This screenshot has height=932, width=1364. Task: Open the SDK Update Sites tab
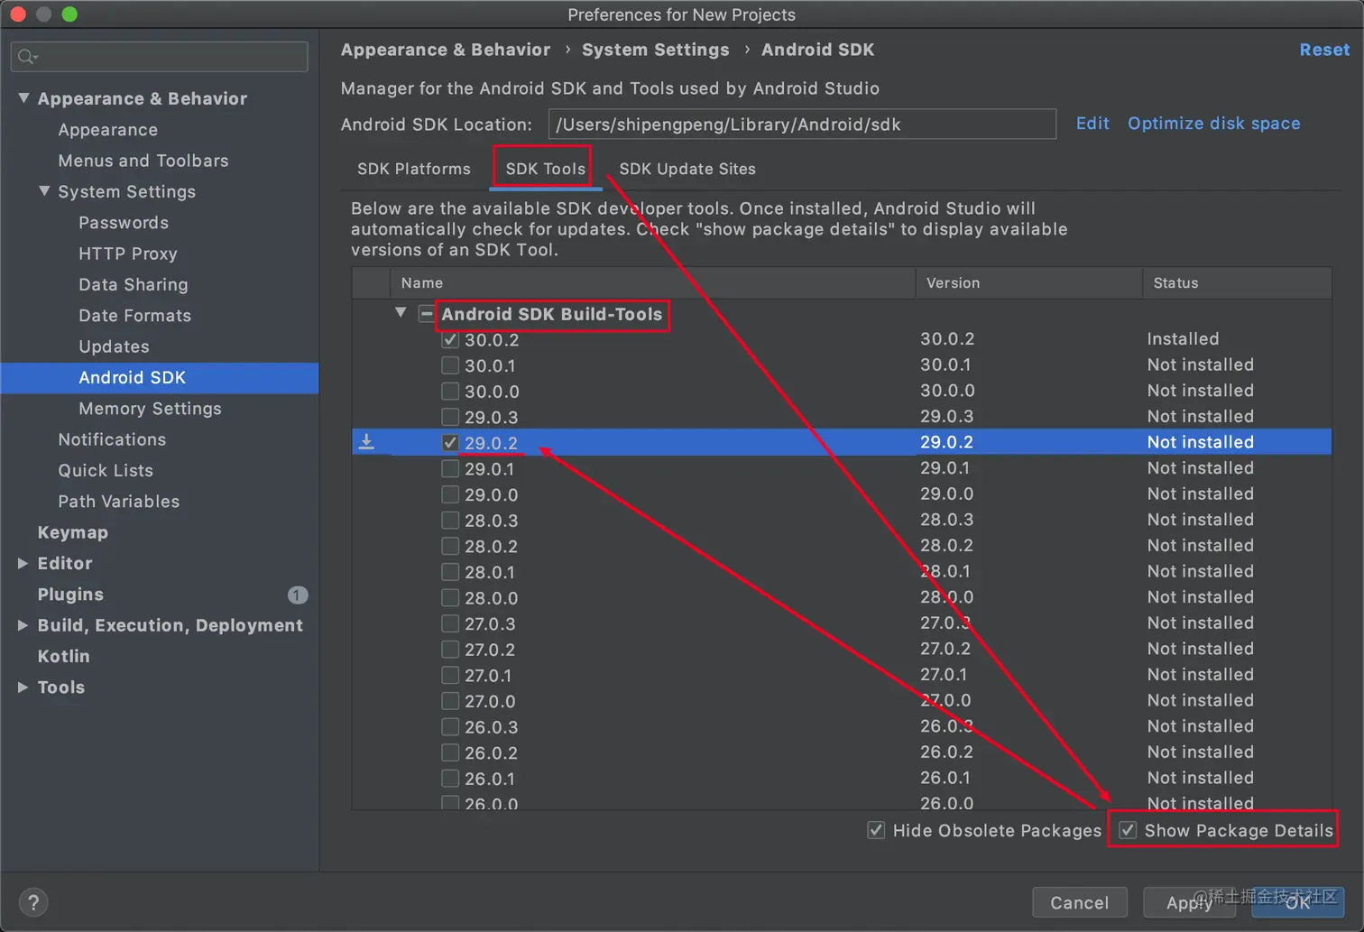pyautogui.click(x=687, y=169)
